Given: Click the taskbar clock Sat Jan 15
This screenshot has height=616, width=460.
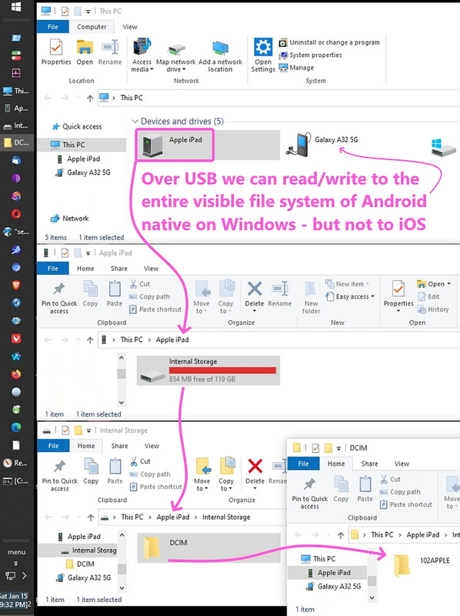Looking at the screenshot, I should click(x=15, y=600).
